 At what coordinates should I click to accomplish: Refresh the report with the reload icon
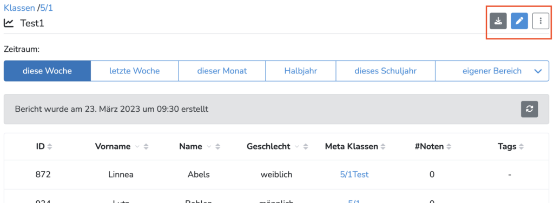pyautogui.click(x=529, y=109)
